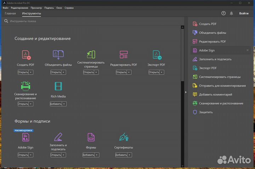Open the notifications bell icon
The image size is (255, 169).
231,13
